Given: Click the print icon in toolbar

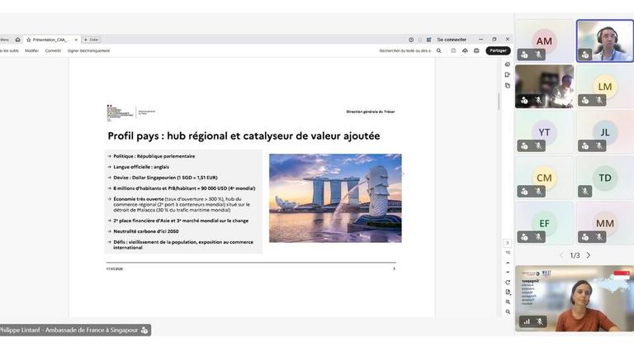Looking at the screenshot, I should 476,50.
